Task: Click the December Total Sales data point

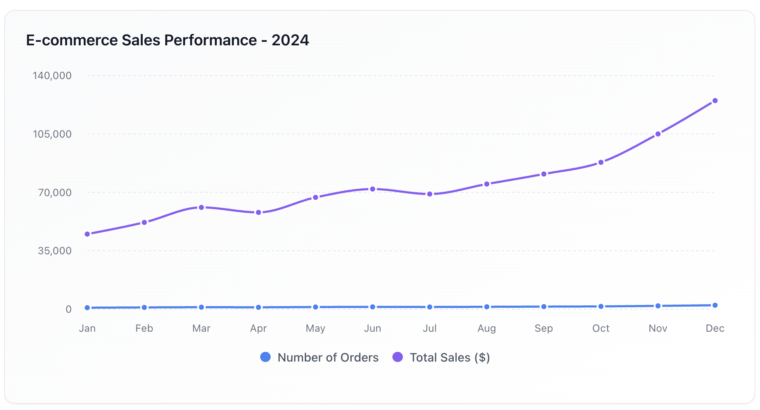Action: click(715, 101)
